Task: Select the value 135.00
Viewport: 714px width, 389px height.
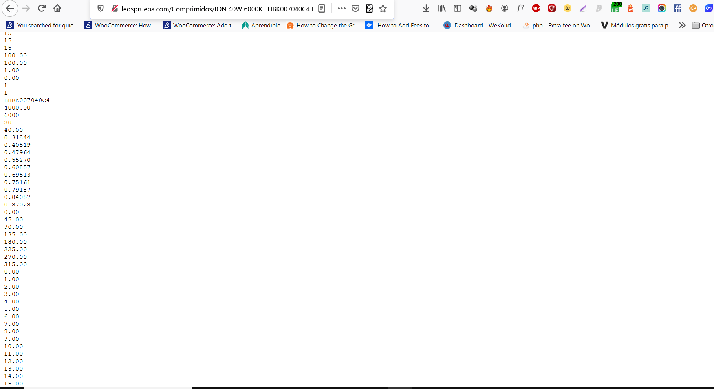Action: point(16,234)
